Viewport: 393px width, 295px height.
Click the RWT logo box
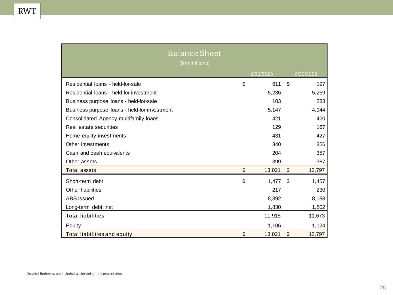[27, 11]
